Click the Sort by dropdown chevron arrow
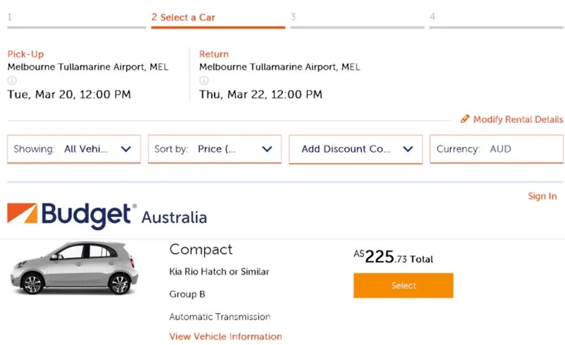Image resolution: width=565 pixels, height=345 pixels. pos(267,149)
